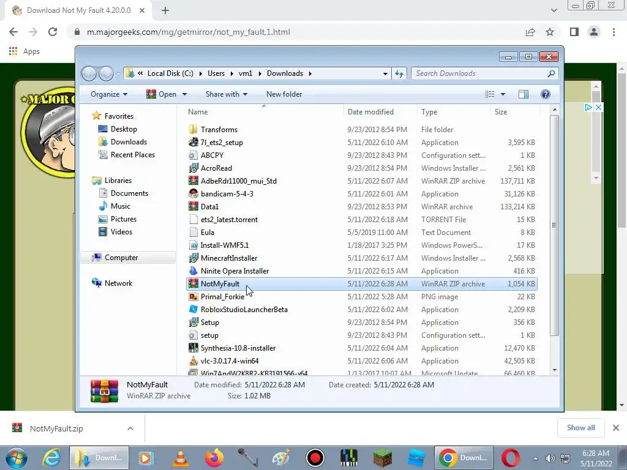Select Network in the navigation pane
627x470 pixels.
pyautogui.click(x=118, y=283)
